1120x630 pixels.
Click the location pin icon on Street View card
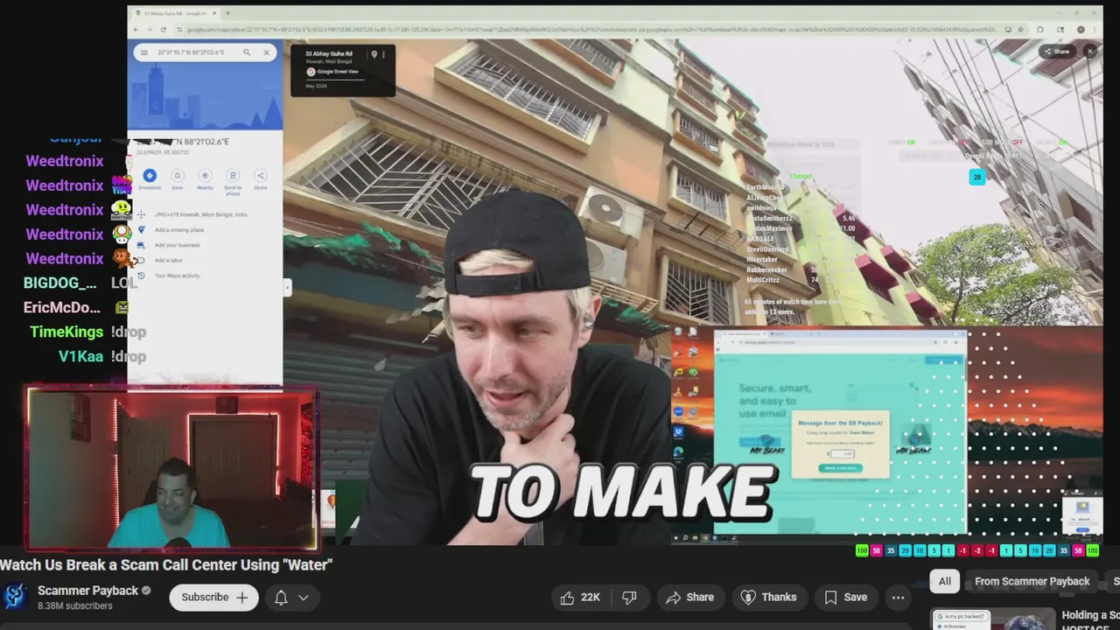click(x=374, y=55)
